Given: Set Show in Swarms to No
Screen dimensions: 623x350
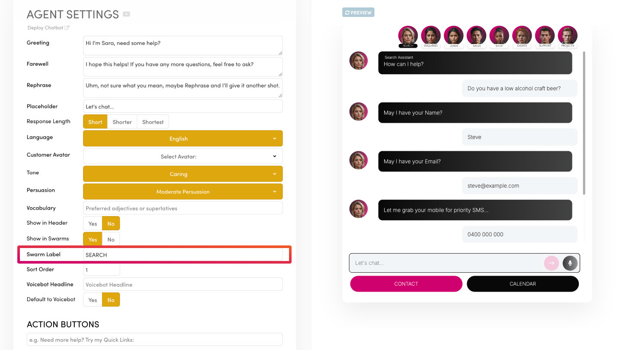Looking at the screenshot, I should 111,239.
